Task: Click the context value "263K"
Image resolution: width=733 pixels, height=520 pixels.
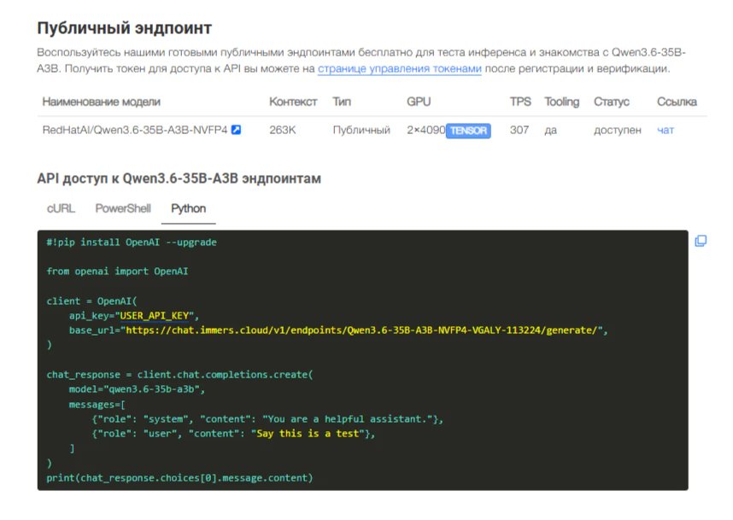Action: [283, 130]
